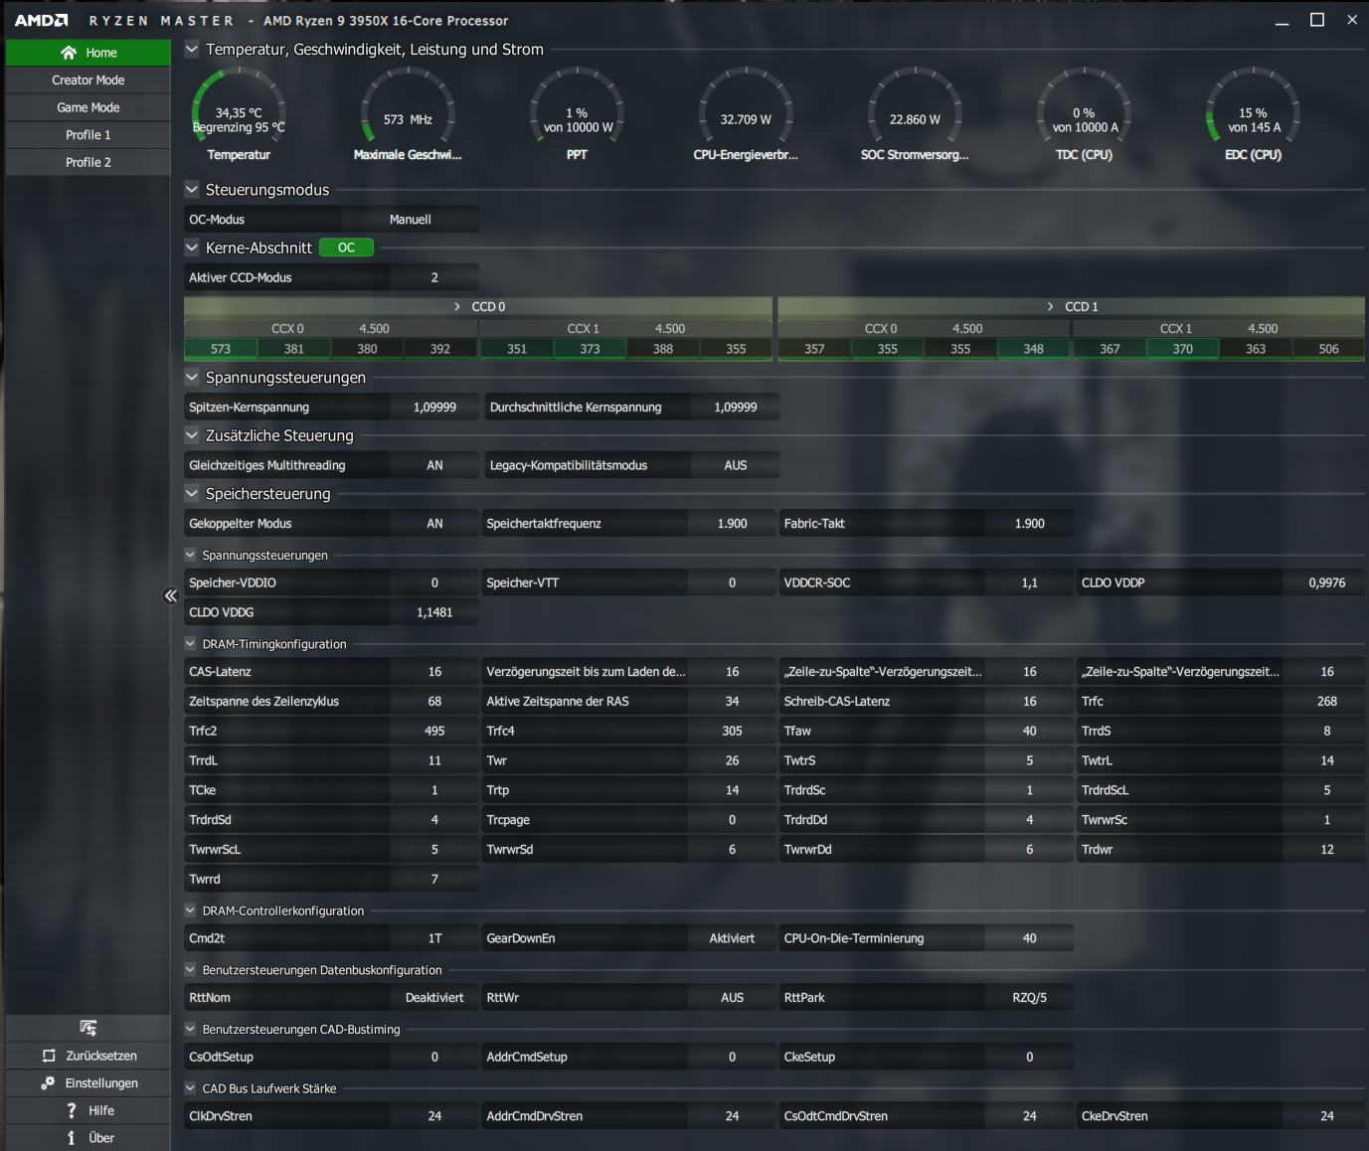The image size is (1369, 1151).
Task: Click the Hilfe question mark icon
Action: [x=71, y=1110]
